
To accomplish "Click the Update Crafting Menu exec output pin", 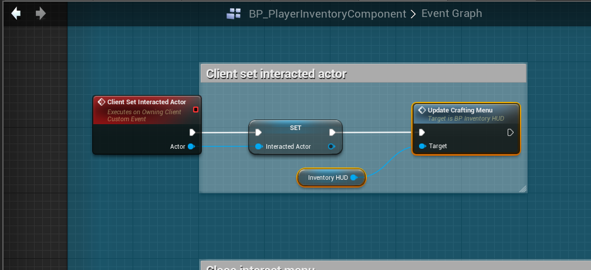I will point(510,132).
